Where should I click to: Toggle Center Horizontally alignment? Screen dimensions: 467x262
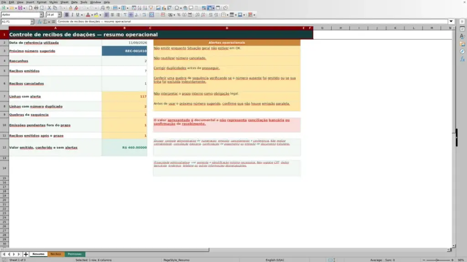(112, 15)
